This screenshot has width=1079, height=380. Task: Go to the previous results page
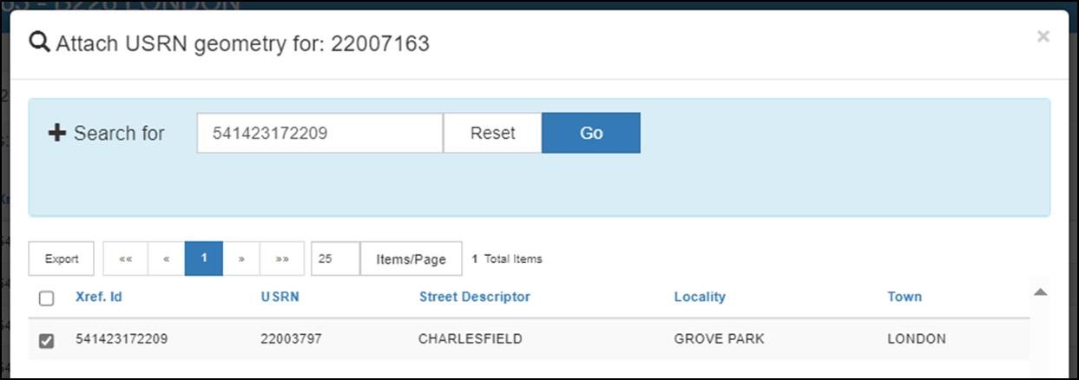(167, 259)
